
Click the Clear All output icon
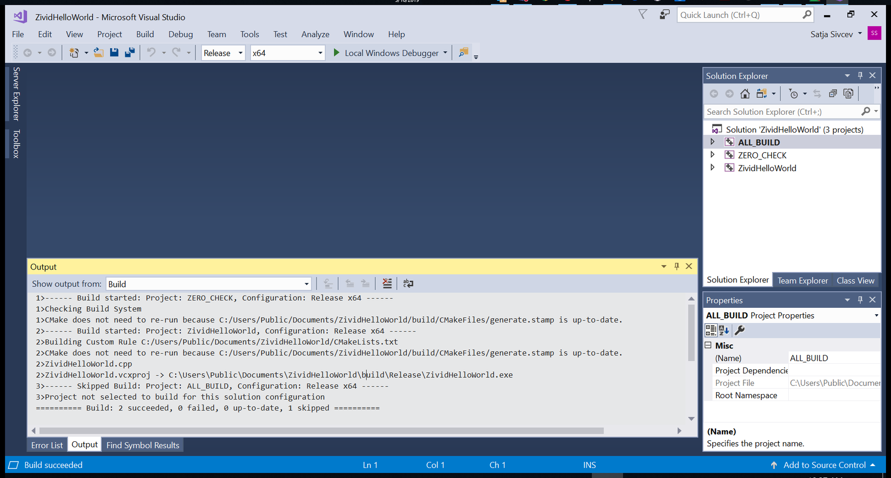point(387,283)
